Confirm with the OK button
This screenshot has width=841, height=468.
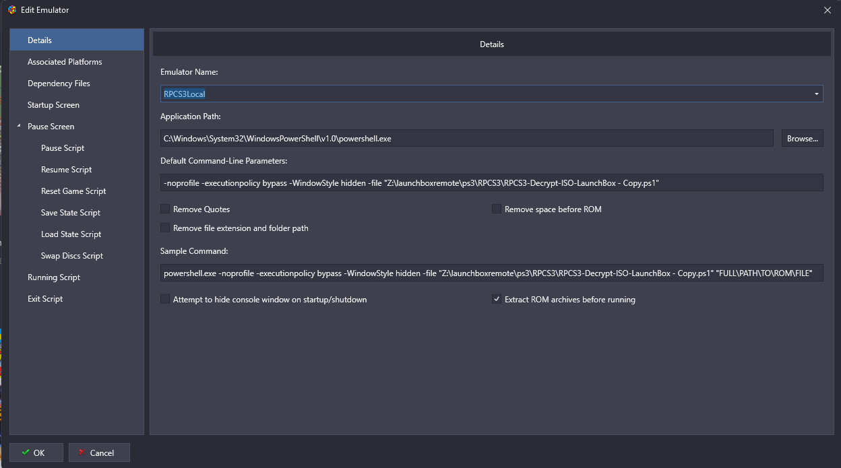coord(36,453)
